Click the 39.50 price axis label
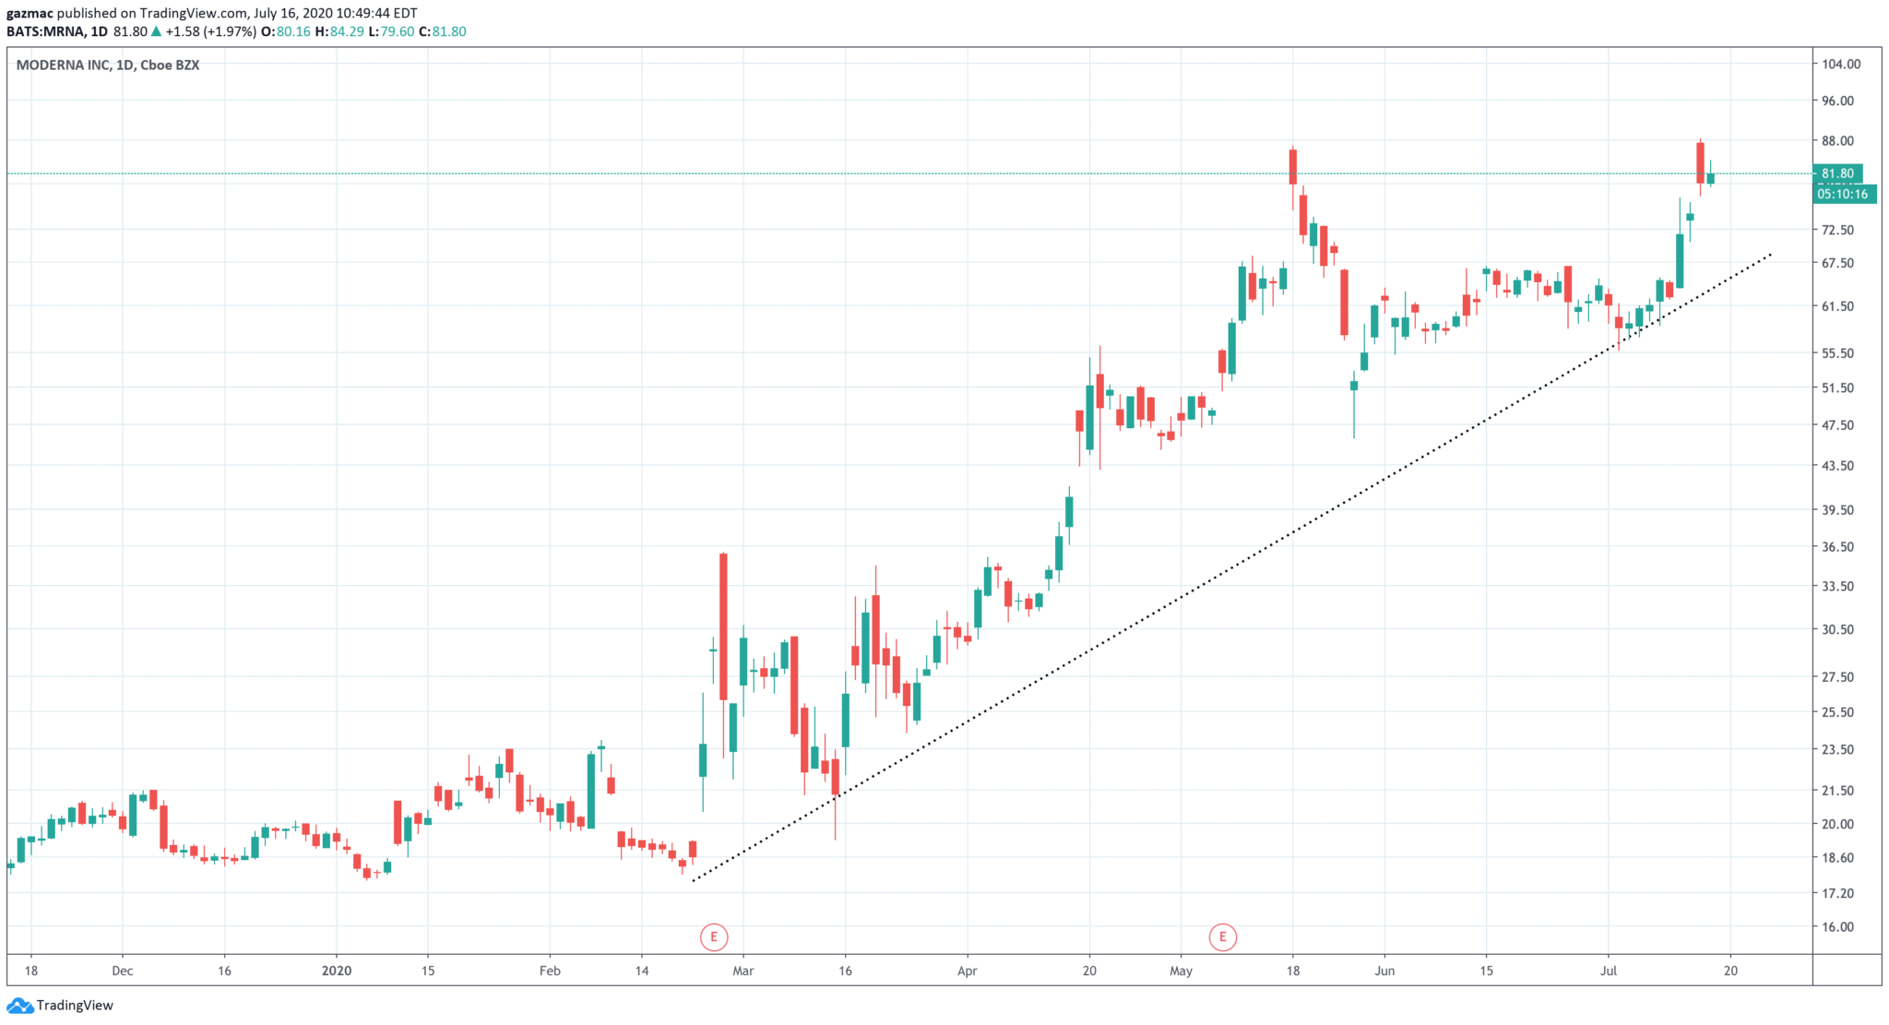1889x1025 pixels. [x=1837, y=510]
